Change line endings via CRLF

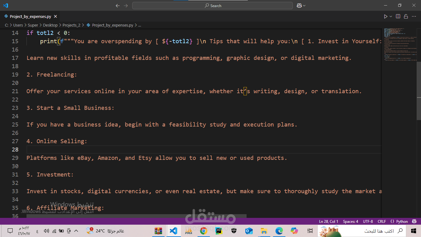pos(382,221)
